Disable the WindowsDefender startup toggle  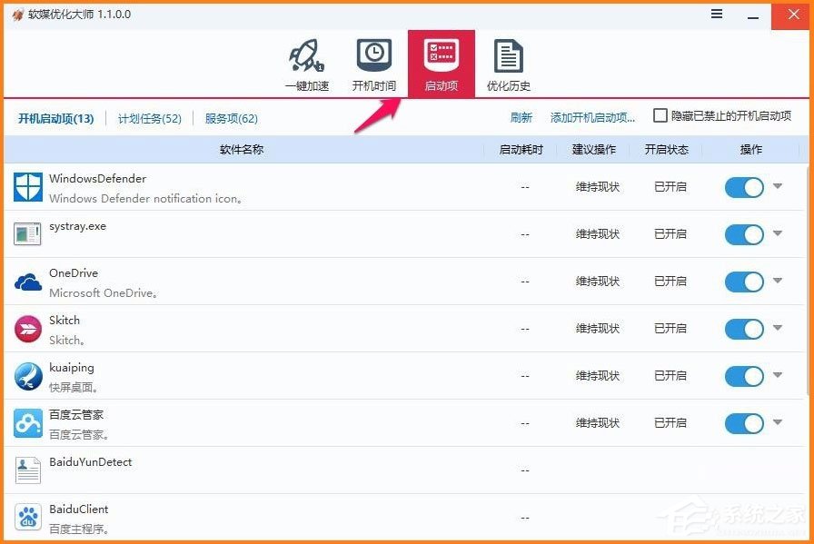pyautogui.click(x=745, y=187)
